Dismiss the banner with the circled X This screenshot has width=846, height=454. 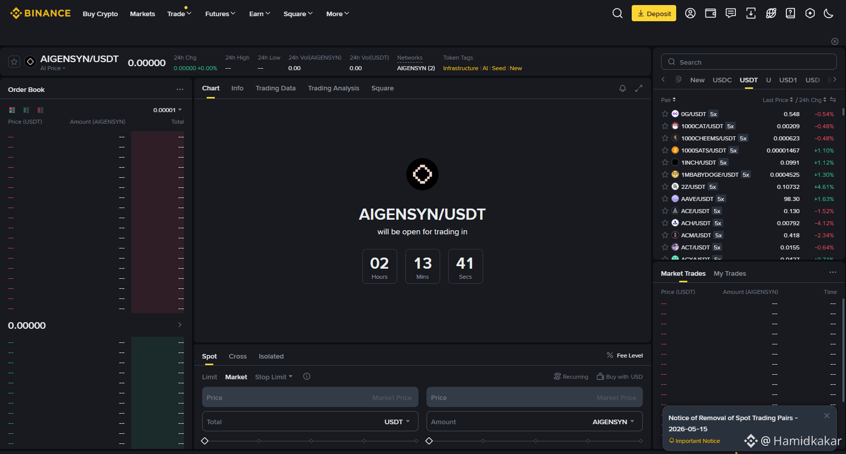pos(835,41)
